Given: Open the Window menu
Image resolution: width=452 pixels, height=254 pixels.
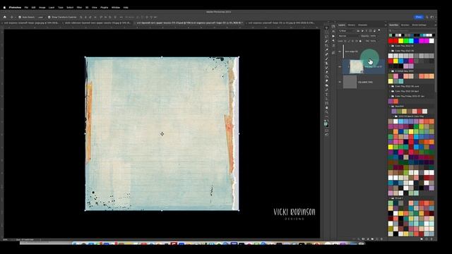Looking at the screenshot, I should tap(116, 8).
